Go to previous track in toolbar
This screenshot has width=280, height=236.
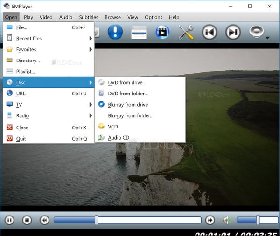pyautogui.click(x=210, y=32)
